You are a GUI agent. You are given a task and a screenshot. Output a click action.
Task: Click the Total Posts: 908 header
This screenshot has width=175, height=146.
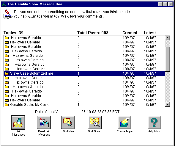[93, 33]
